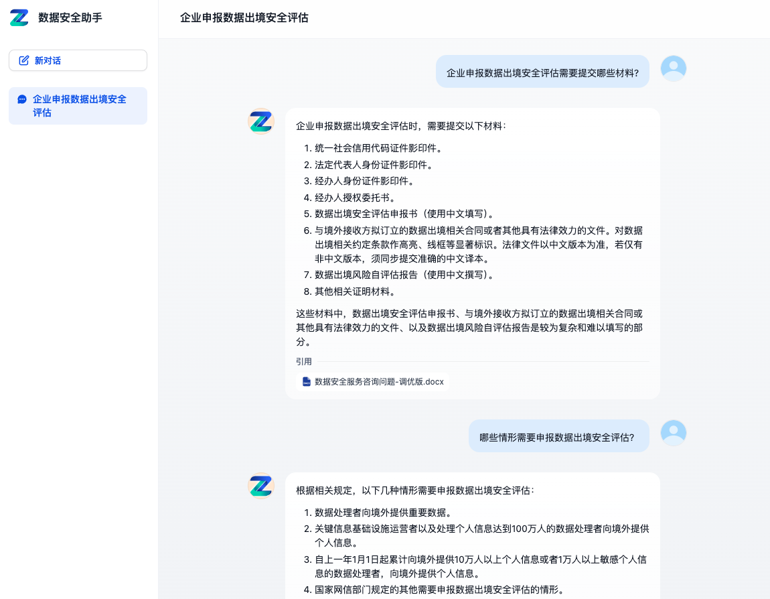Click list item 统一社会信用代码证件影印件
770x599 pixels.
coord(380,148)
